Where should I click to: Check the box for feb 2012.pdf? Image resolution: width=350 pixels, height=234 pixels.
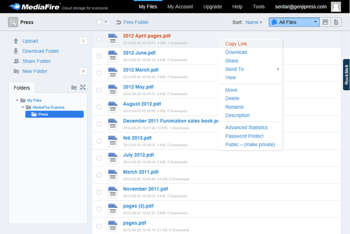point(99,141)
